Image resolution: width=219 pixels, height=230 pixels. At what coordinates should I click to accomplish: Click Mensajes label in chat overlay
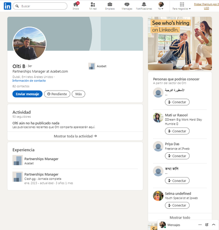[x=174, y=225]
